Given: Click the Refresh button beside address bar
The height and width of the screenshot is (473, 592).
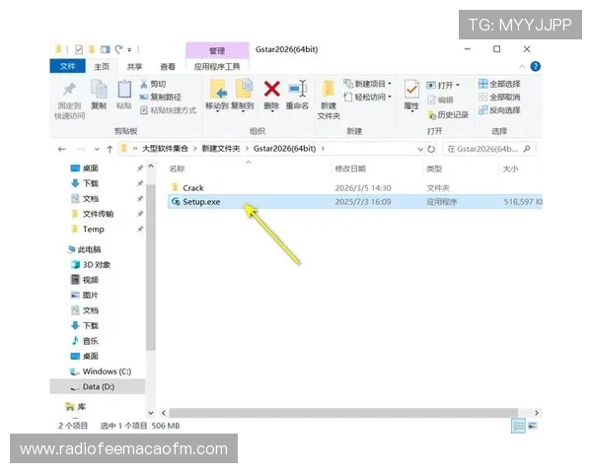Looking at the screenshot, I should pyautogui.click(x=431, y=150).
